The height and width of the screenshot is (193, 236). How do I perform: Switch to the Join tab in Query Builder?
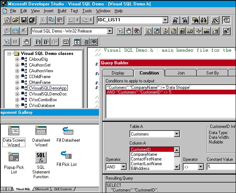click(x=181, y=73)
